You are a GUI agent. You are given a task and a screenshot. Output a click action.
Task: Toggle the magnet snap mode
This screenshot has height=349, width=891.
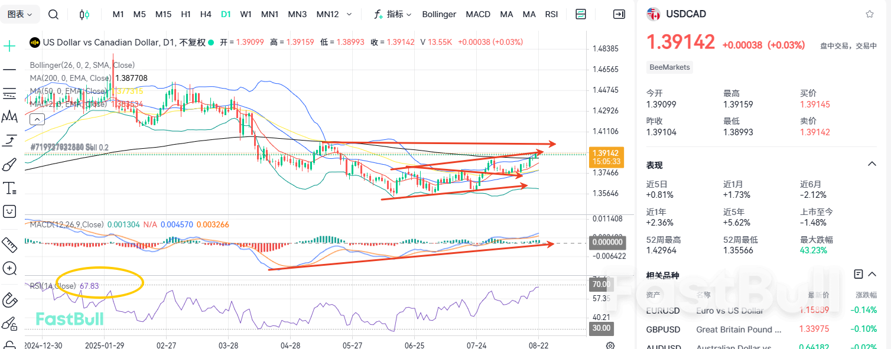pyautogui.click(x=9, y=300)
